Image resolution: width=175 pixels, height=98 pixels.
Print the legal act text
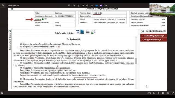(x=87, y=32)
